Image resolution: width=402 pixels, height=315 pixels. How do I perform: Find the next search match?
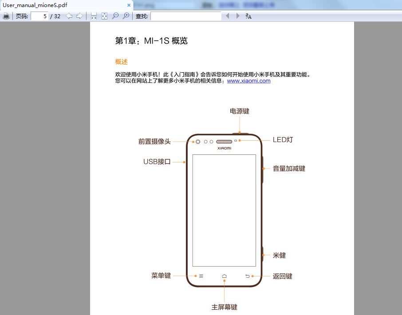coord(238,16)
